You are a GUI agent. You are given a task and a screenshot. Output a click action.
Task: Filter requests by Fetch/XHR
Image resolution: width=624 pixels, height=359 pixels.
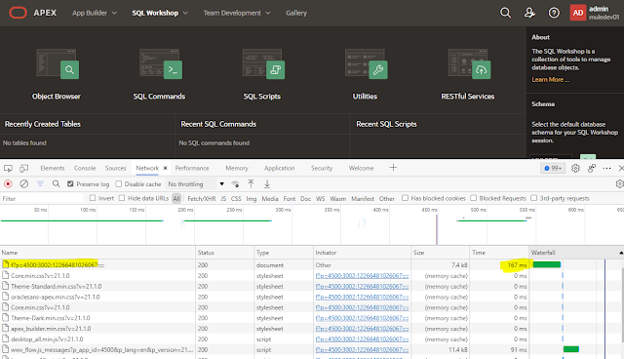pos(202,198)
